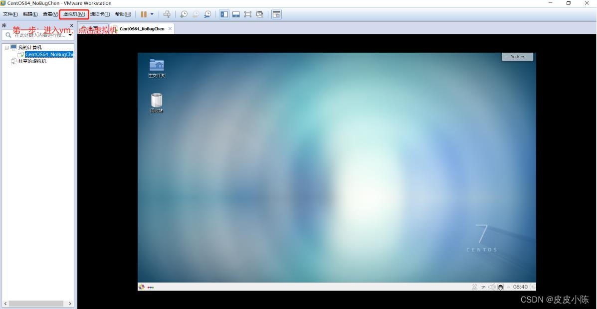The image size is (597, 309).
Task: Open the 虚拟机(M) menu
Action: [x=74, y=14]
